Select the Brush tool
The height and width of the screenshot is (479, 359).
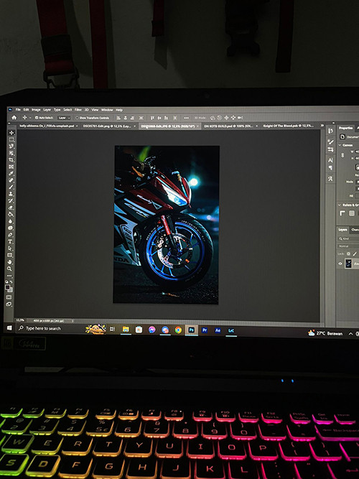pos(11,187)
